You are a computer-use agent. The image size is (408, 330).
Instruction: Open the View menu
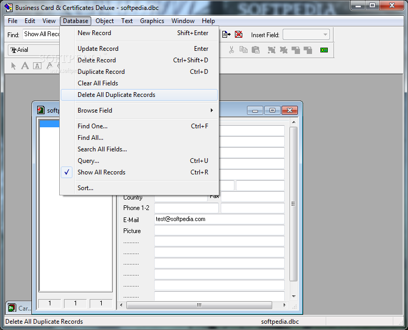coord(49,21)
